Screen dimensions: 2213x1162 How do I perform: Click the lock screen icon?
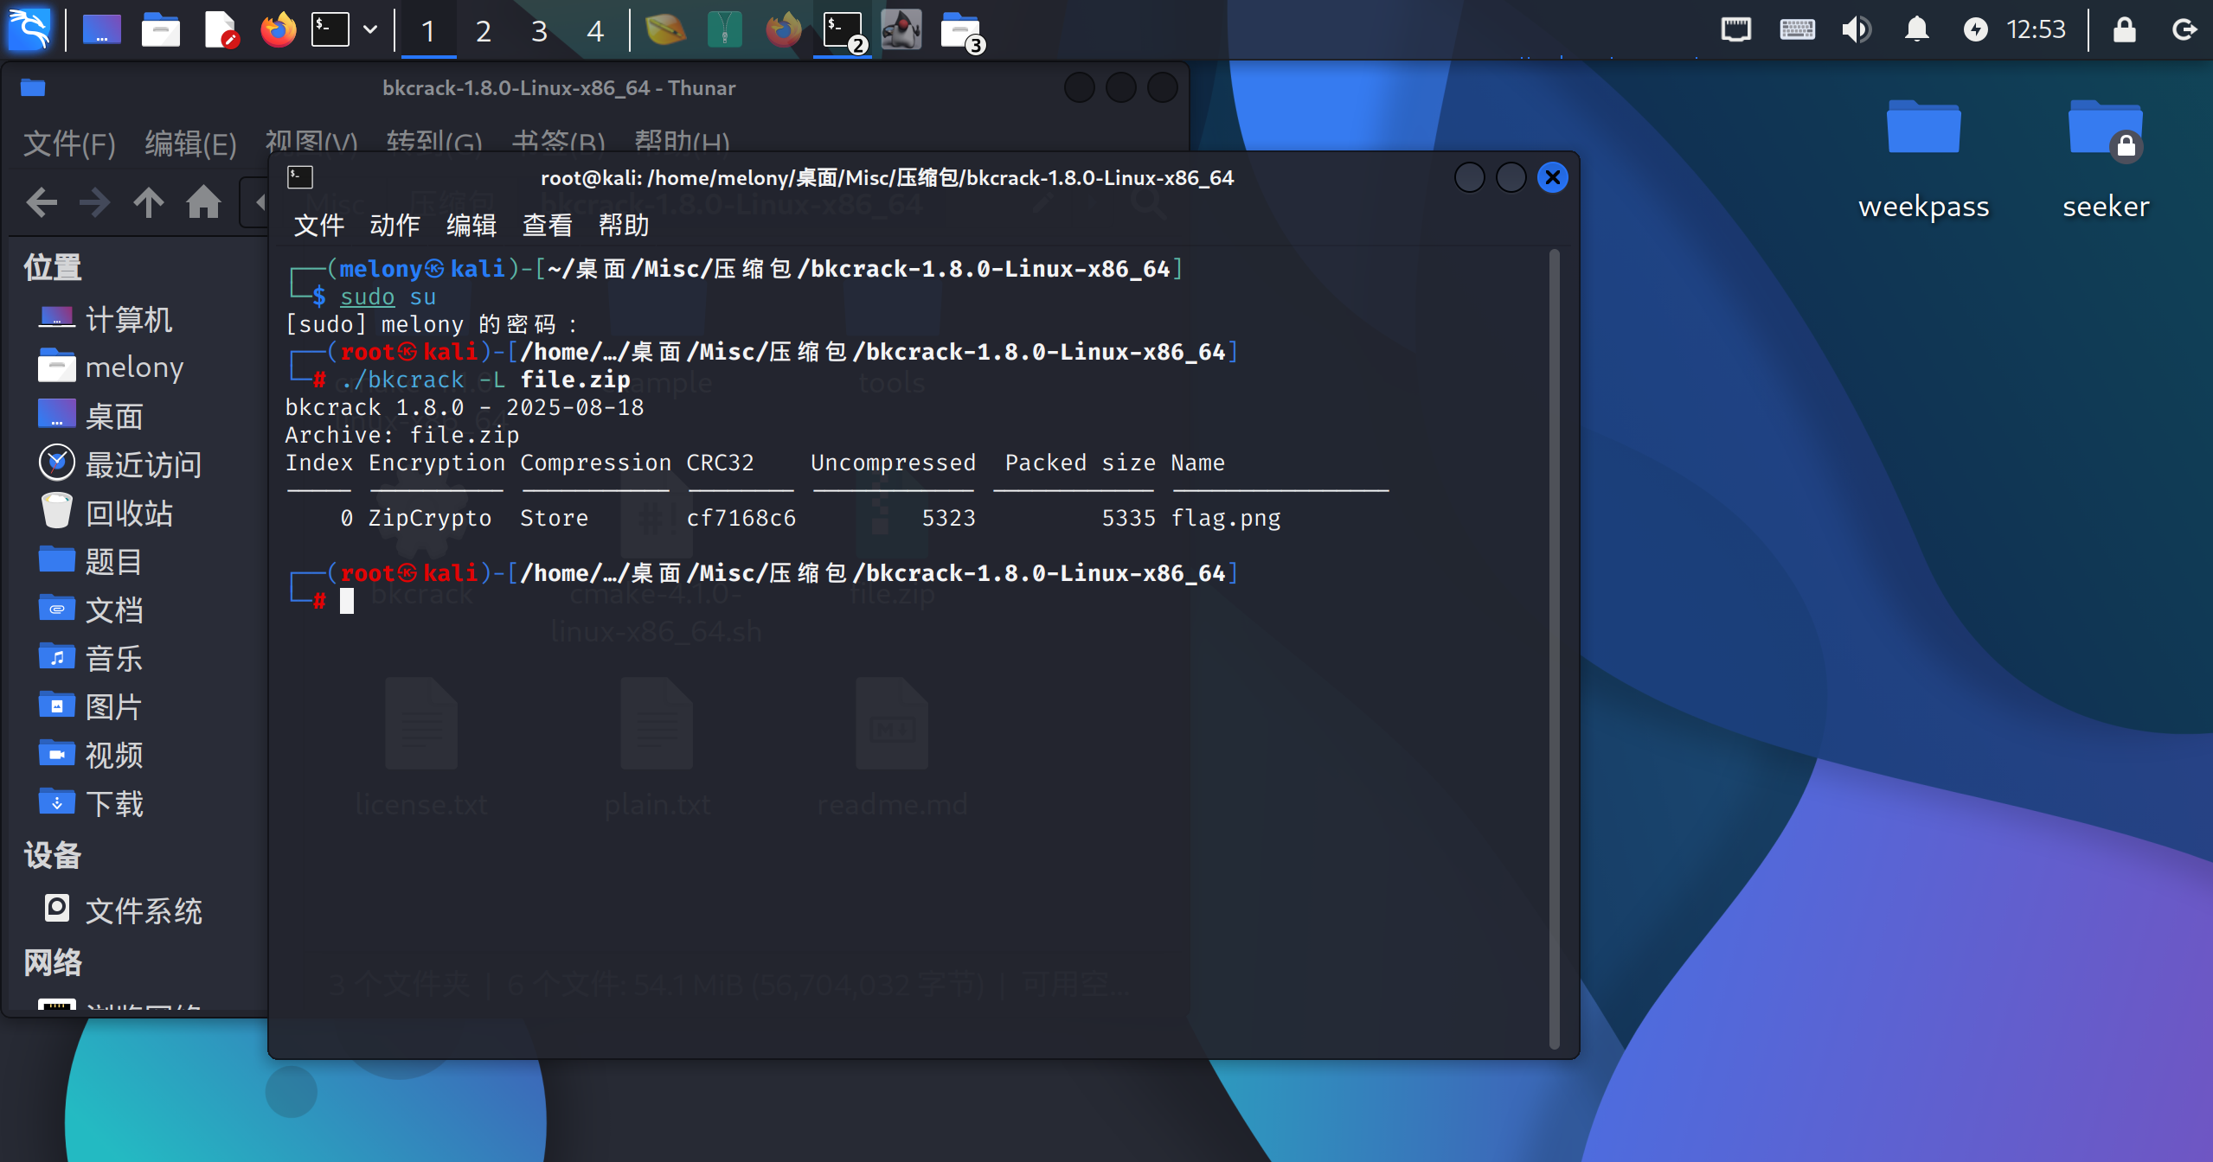coord(2124,30)
